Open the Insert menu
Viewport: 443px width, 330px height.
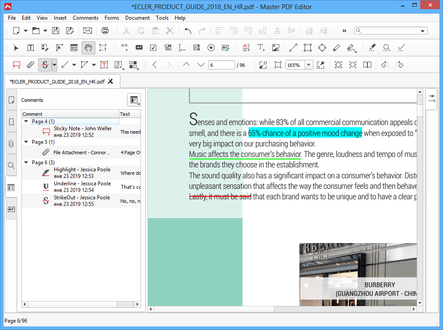coord(60,18)
